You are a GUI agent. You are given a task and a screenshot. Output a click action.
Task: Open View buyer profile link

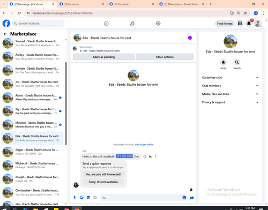[144, 145]
